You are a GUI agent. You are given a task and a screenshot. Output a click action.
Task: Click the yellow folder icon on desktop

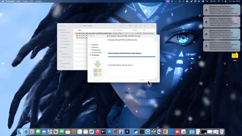click(x=235, y=56)
